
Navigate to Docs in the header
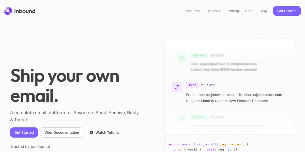249,11
